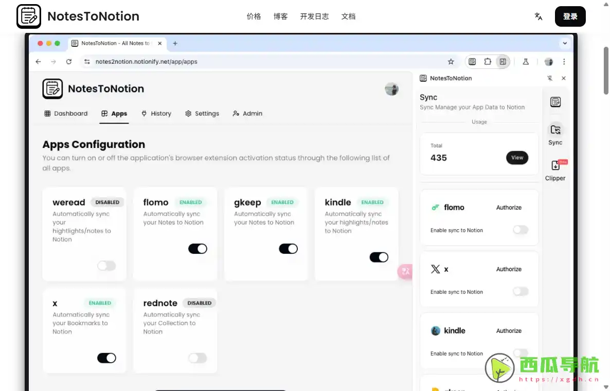This screenshot has width=610, height=391.
Task: Disable the x app toggle
Action: pyautogui.click(x=106, y=358)
